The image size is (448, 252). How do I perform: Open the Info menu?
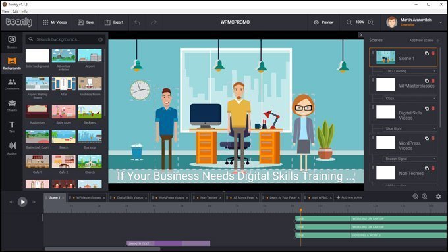(24, 11)
